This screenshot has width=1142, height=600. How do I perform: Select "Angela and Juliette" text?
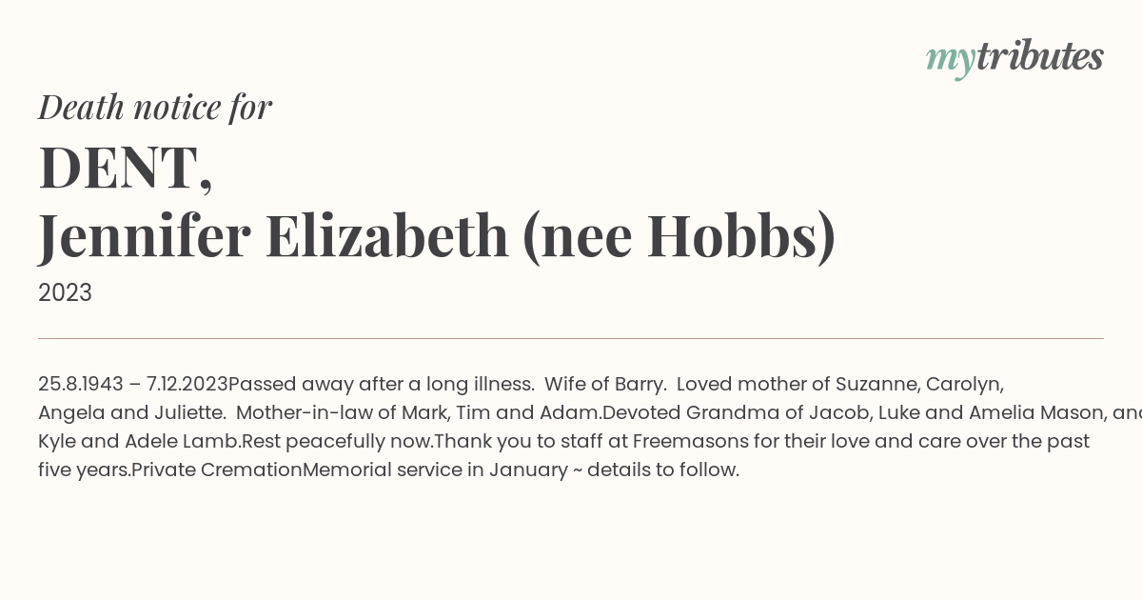click(x=129, y=413)
